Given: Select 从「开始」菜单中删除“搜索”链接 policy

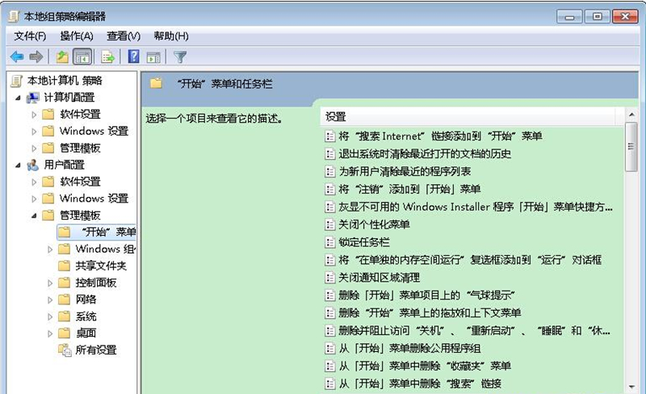Looking at the screenshot, I should (x=420, y=384).
